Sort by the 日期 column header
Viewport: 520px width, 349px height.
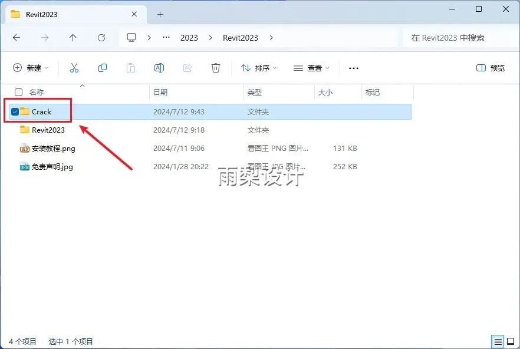(x=160, y=92)
